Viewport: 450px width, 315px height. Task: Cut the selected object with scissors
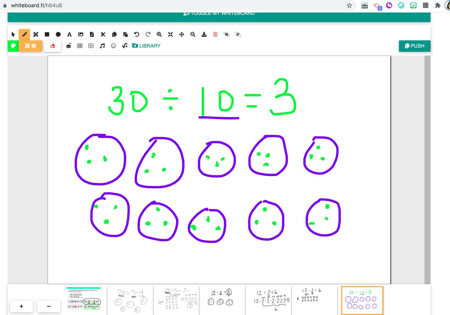coord(103,34)
